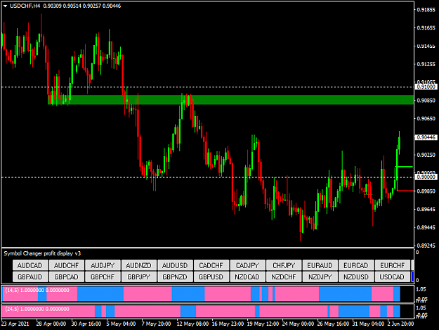Switch chart to GBPAUD symbol
Viewport: 439px width, 330px height.
click(x=30, y=277)
